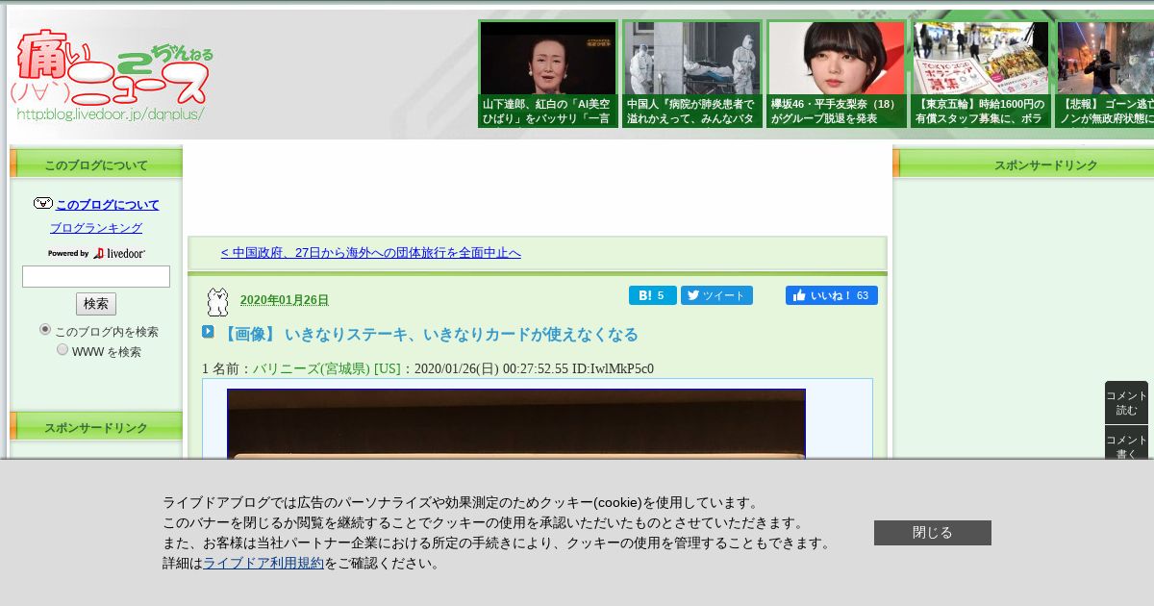Click the poster name バリニーズ(宮城県)

click(327, 368)
